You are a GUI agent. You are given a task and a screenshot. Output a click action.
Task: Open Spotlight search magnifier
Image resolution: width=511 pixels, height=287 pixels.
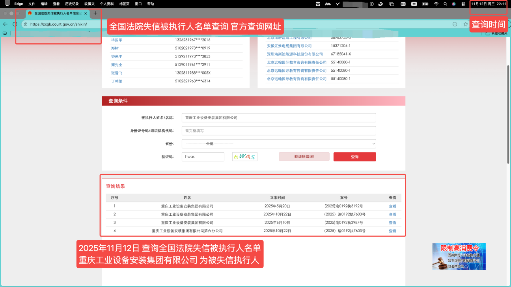click(x=445, y=4)
